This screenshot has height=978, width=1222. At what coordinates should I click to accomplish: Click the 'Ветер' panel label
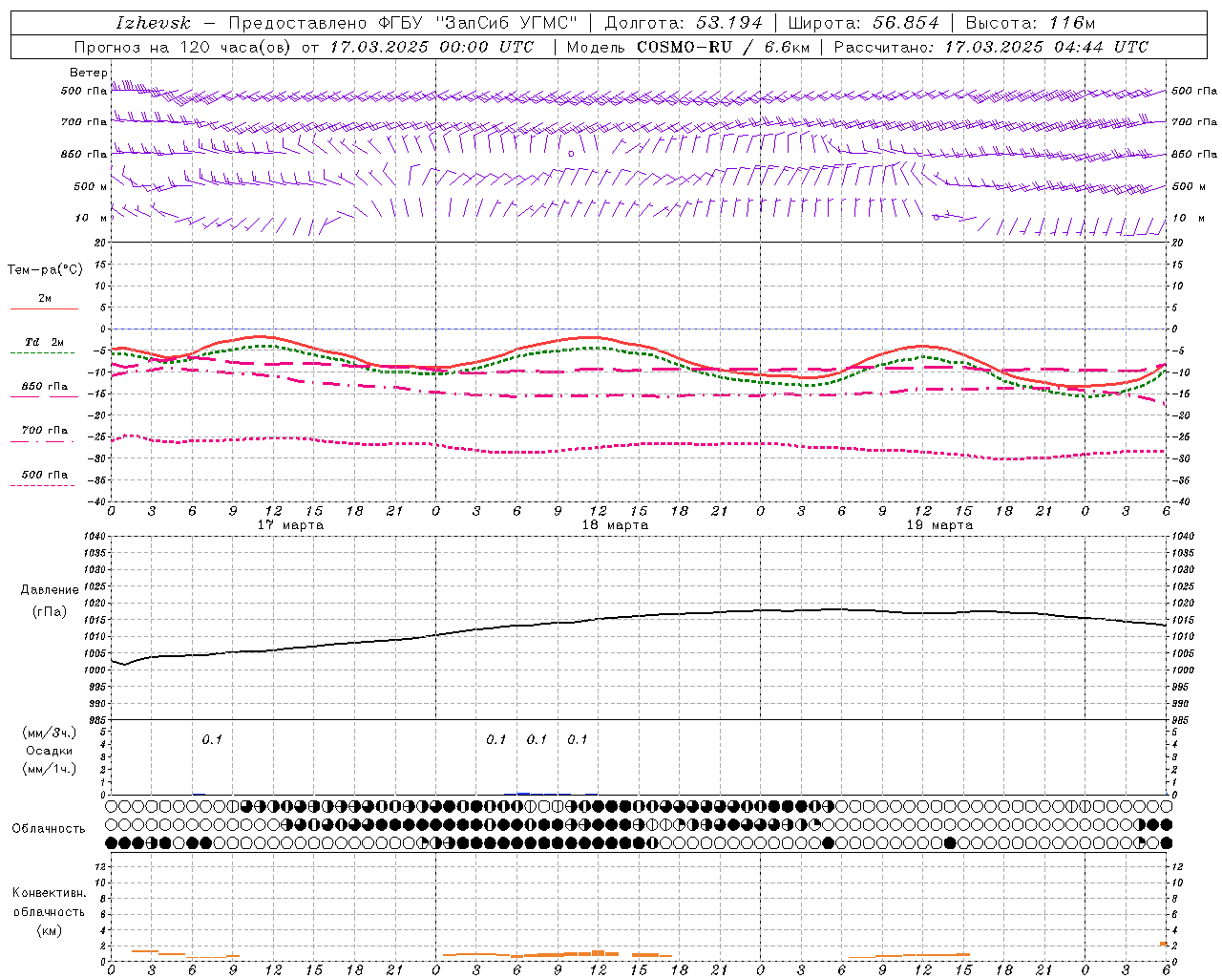click(x=87, y=73)
